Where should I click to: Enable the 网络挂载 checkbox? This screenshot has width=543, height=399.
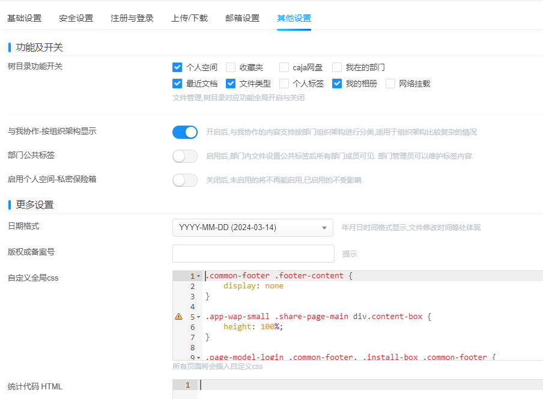(x=390, y=84)
